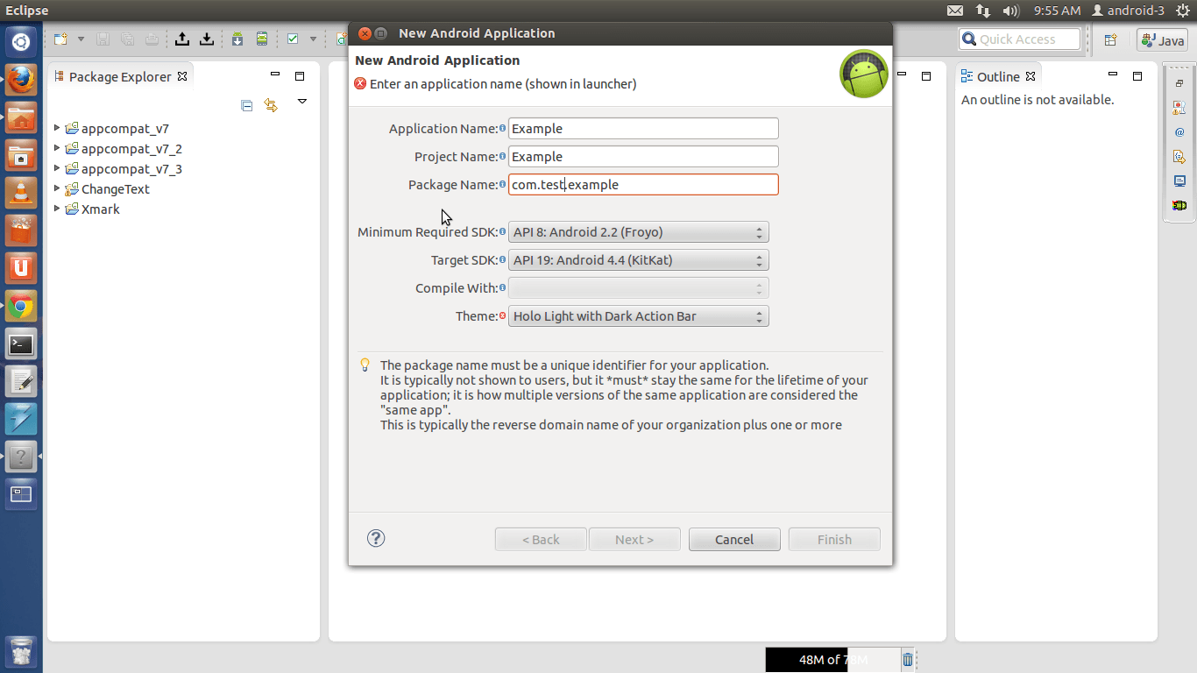
Task: Expand the appcompat_v7_2 project
Action: [58, 149]
